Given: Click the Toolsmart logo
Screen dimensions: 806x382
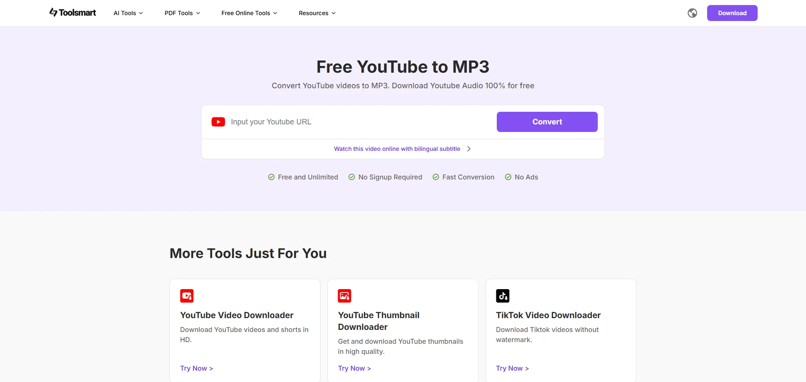Looking at the screenshot, I should [73, 13].
